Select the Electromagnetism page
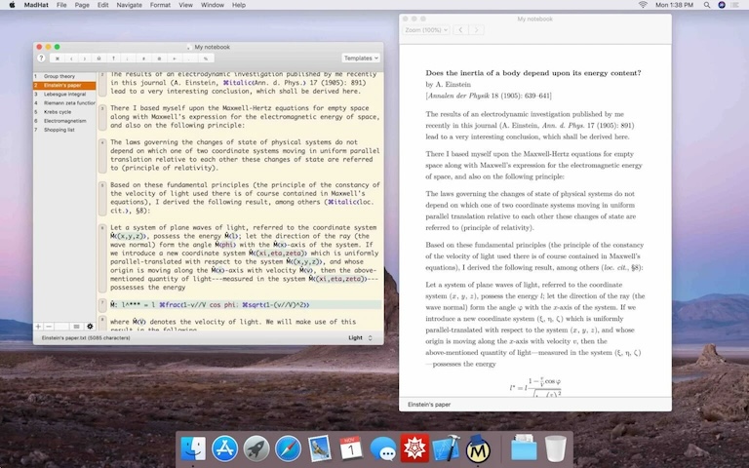This screenshot has width=749, height=468. (64, 121)
